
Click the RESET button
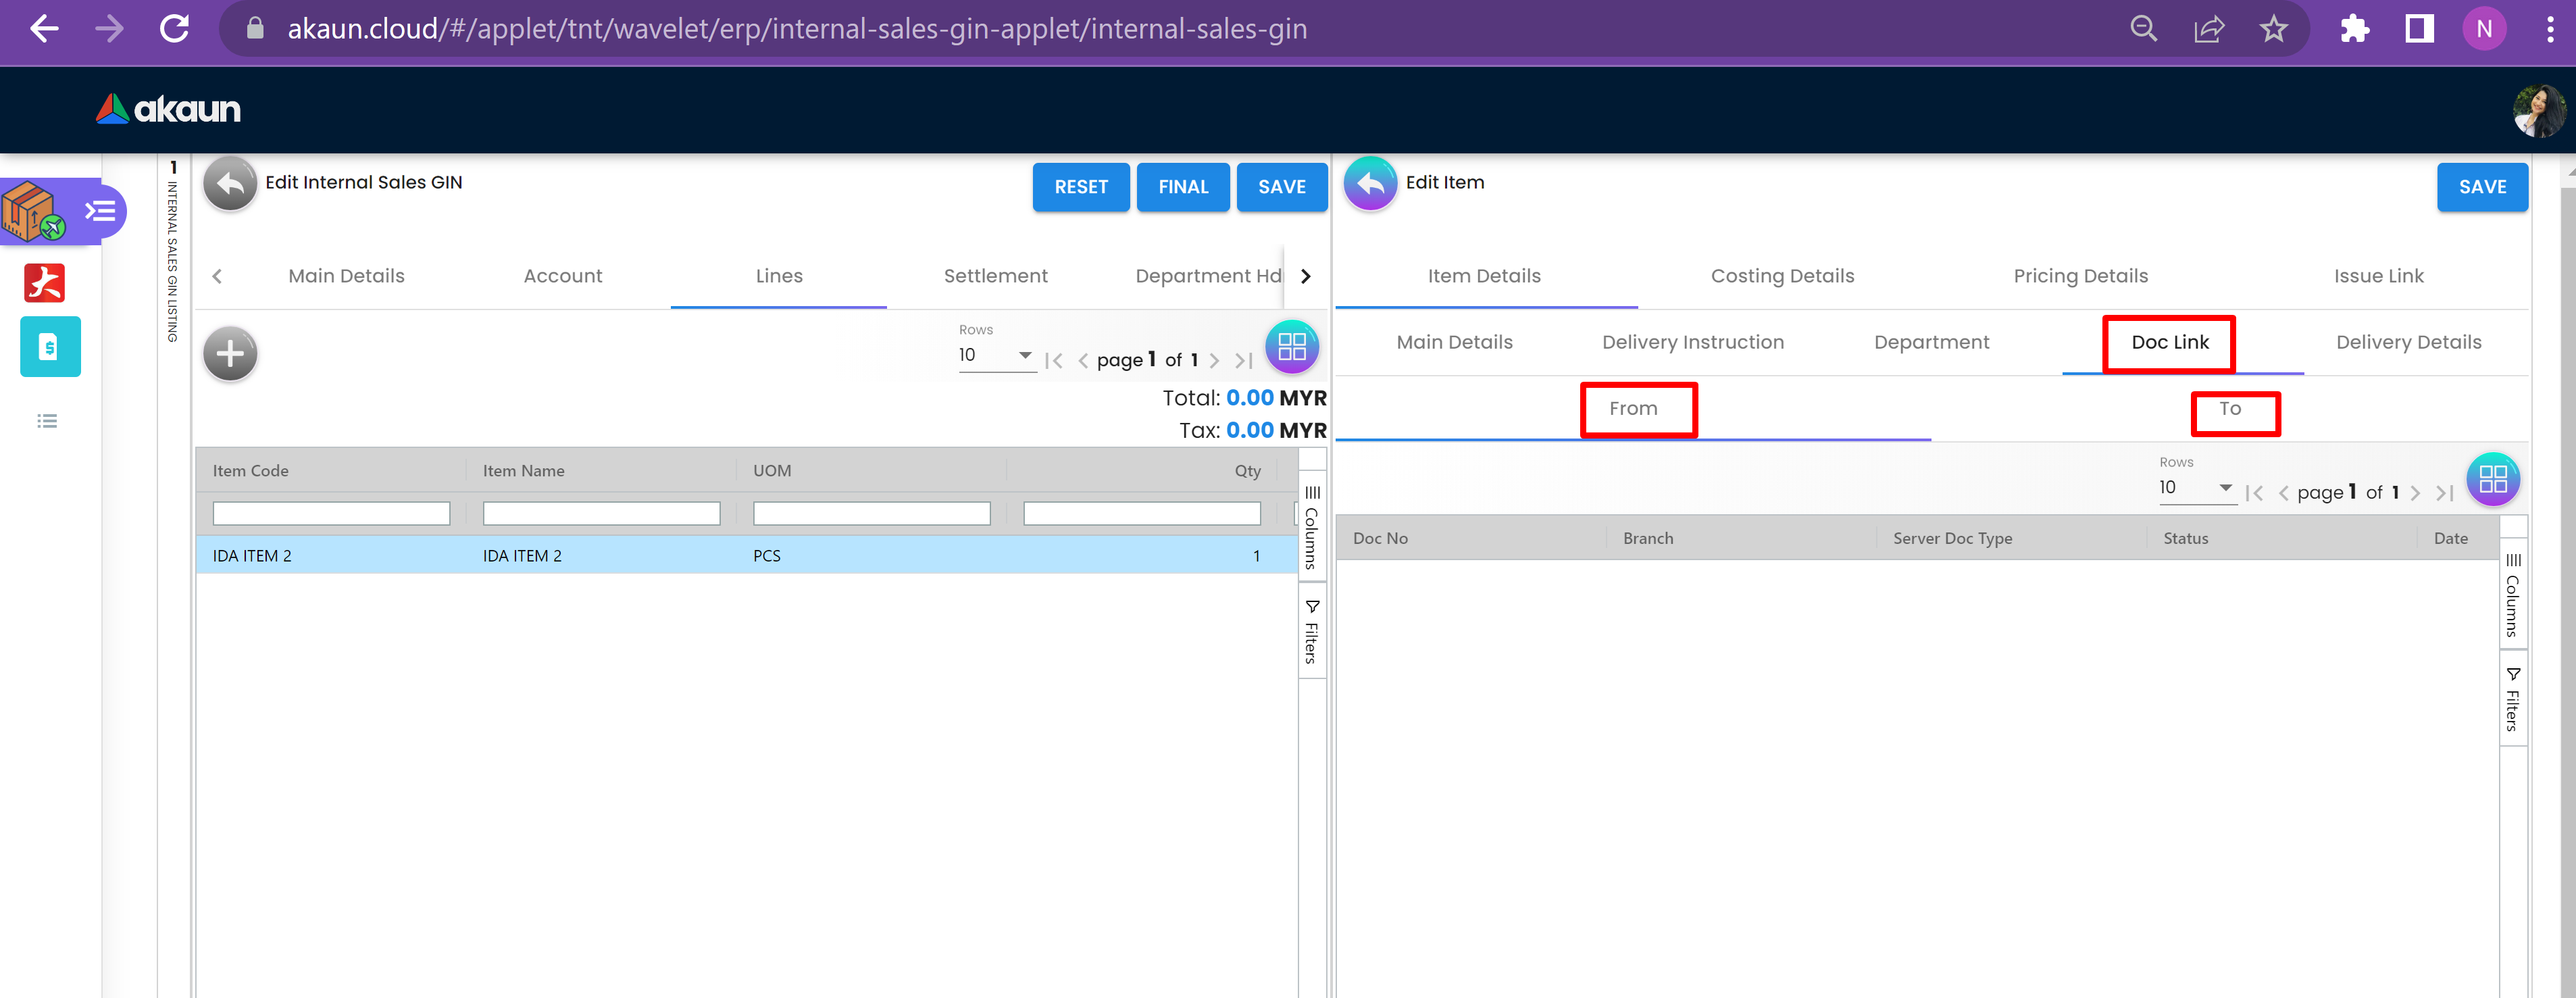[1080, 187]
